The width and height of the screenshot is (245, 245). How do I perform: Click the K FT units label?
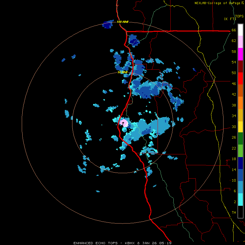coord(230,19)
